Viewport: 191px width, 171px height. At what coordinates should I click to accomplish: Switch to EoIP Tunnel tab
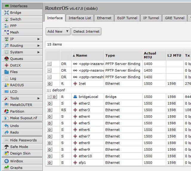pyautogui.click(x=127, y=18)
